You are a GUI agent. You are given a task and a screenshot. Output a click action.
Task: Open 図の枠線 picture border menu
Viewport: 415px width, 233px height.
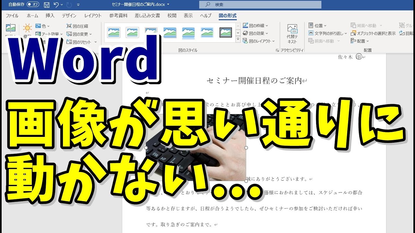(256, 26)
